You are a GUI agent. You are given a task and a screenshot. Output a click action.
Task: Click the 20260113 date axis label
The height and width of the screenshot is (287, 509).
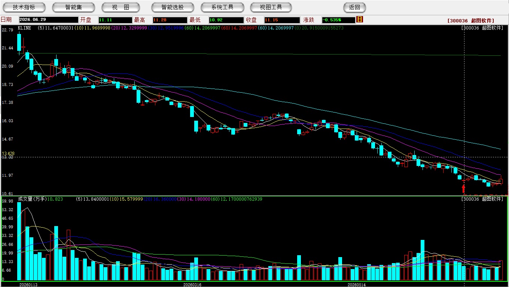point(28,285)
